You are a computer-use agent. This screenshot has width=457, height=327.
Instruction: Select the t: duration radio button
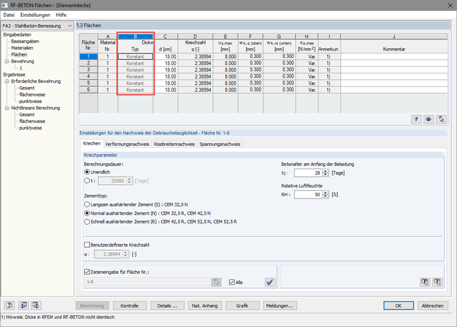87,181
